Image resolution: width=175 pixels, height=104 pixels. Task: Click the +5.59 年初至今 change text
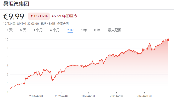[x=64, y=16]
